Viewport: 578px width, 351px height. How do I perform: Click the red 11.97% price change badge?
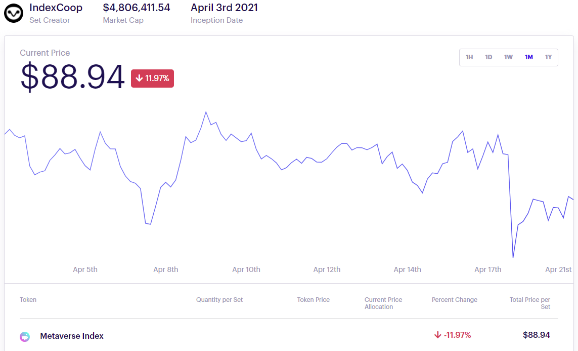152,79
